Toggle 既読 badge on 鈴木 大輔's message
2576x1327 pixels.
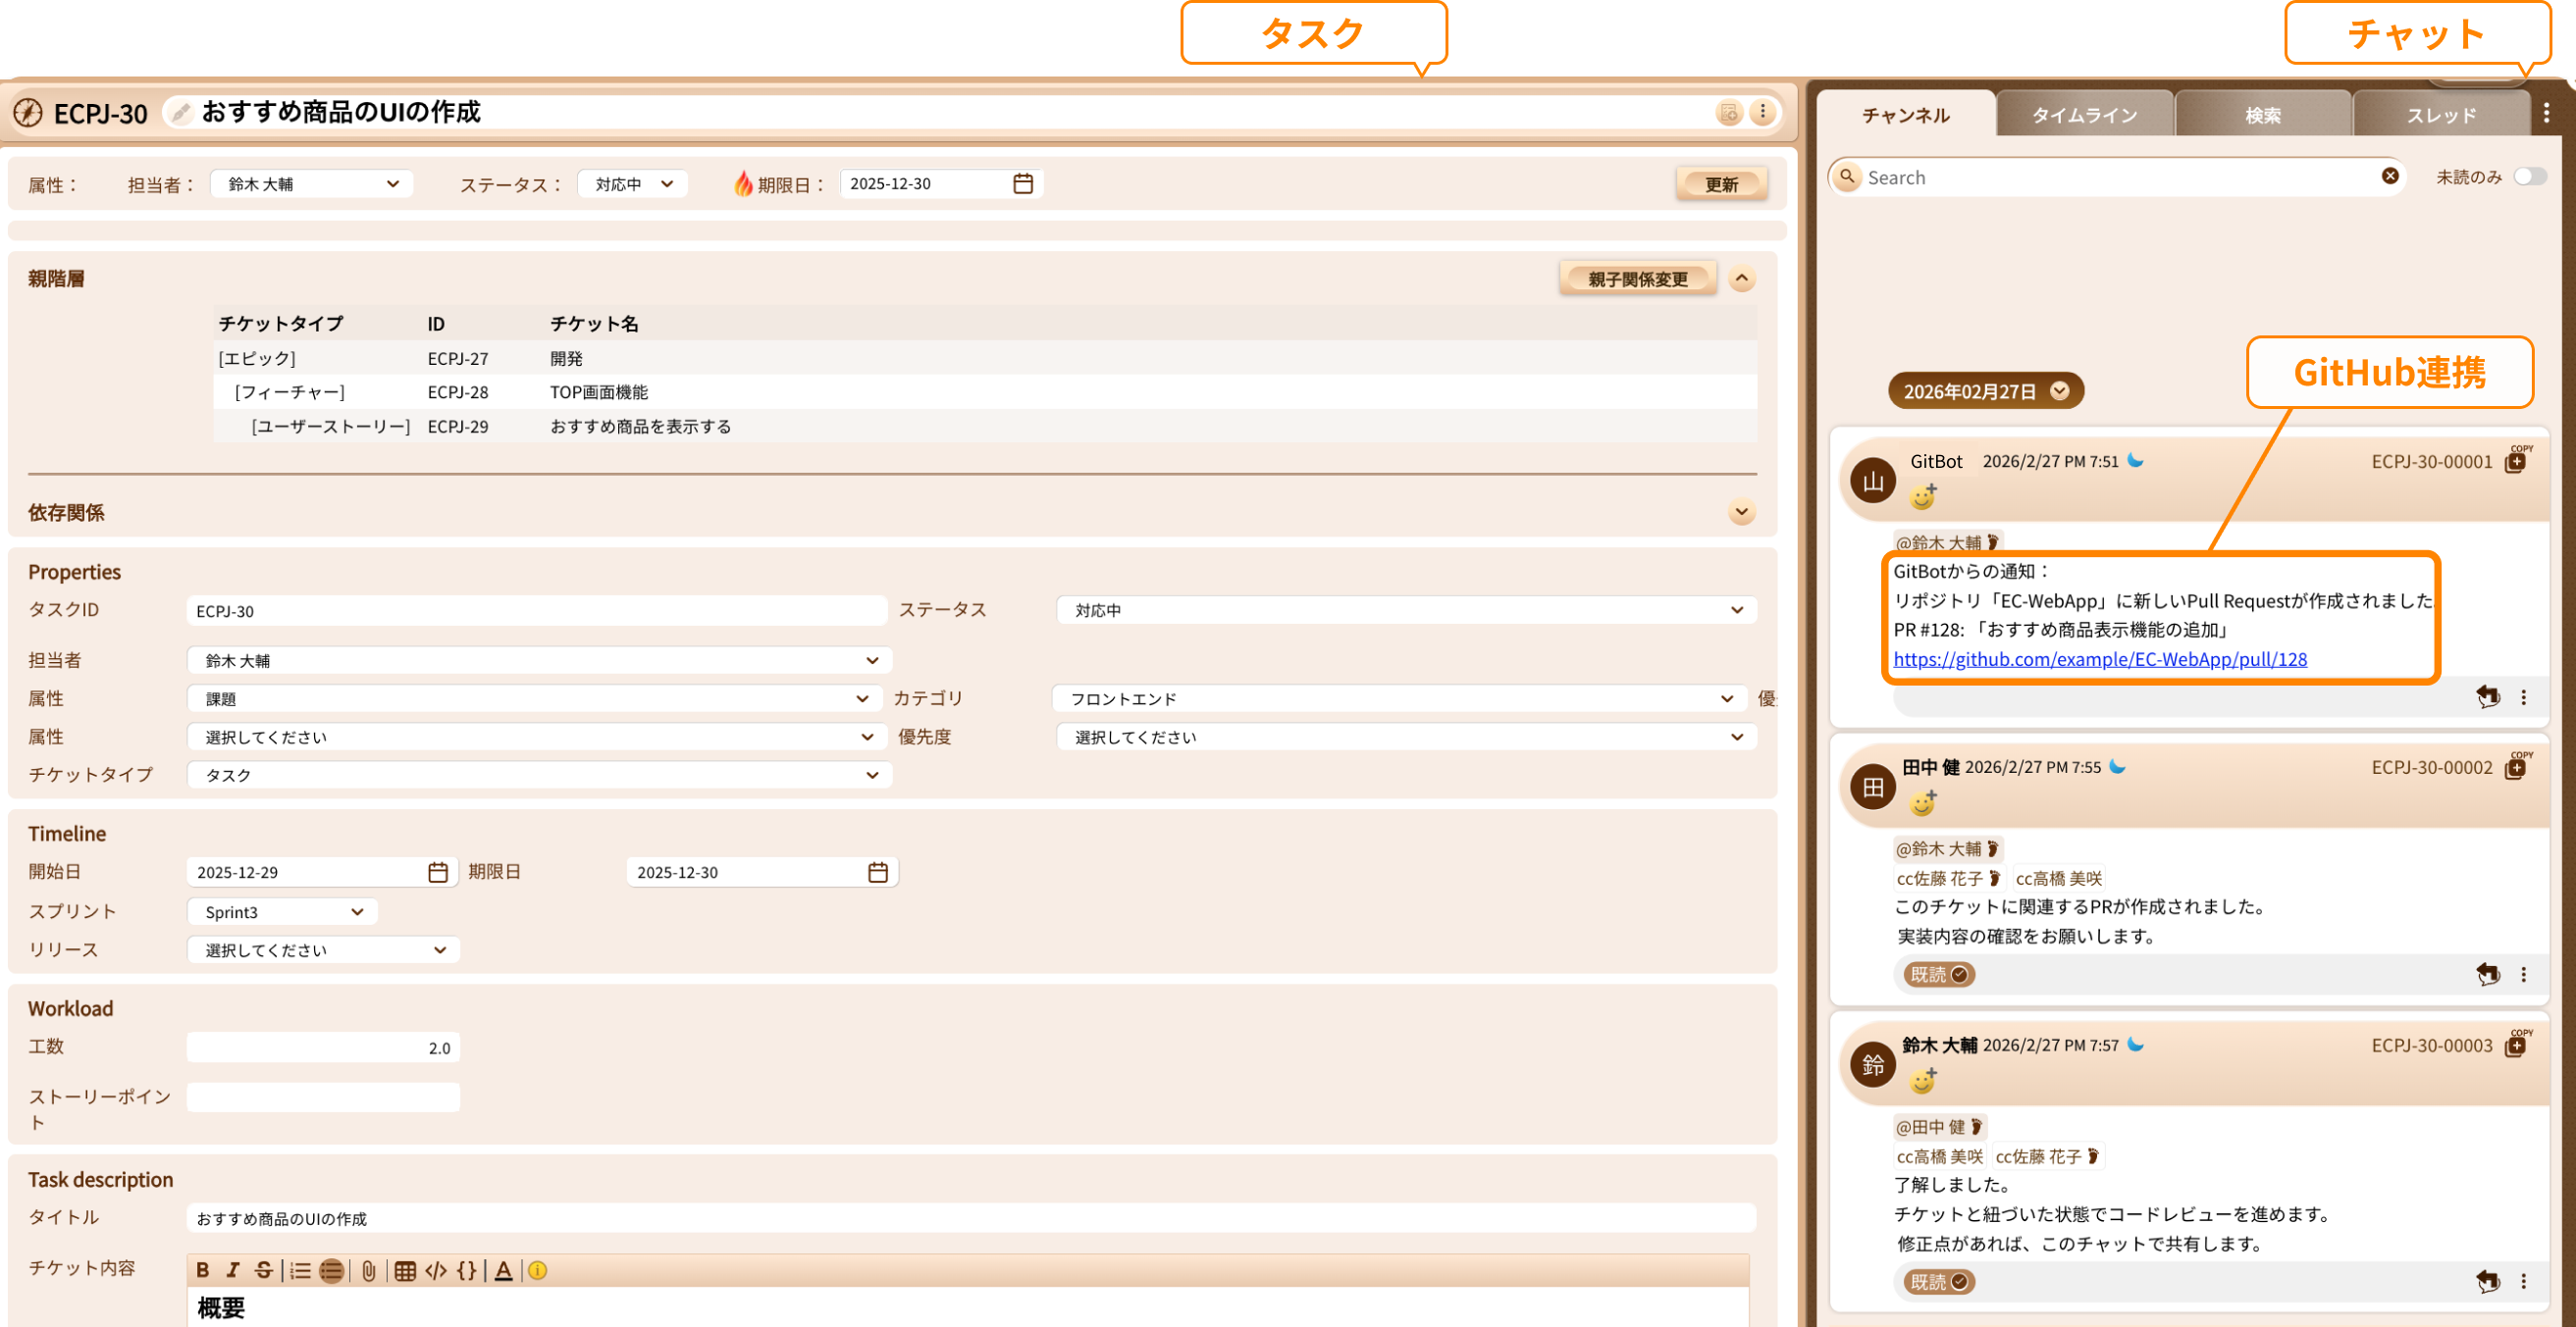(x=1938, y=1281)
